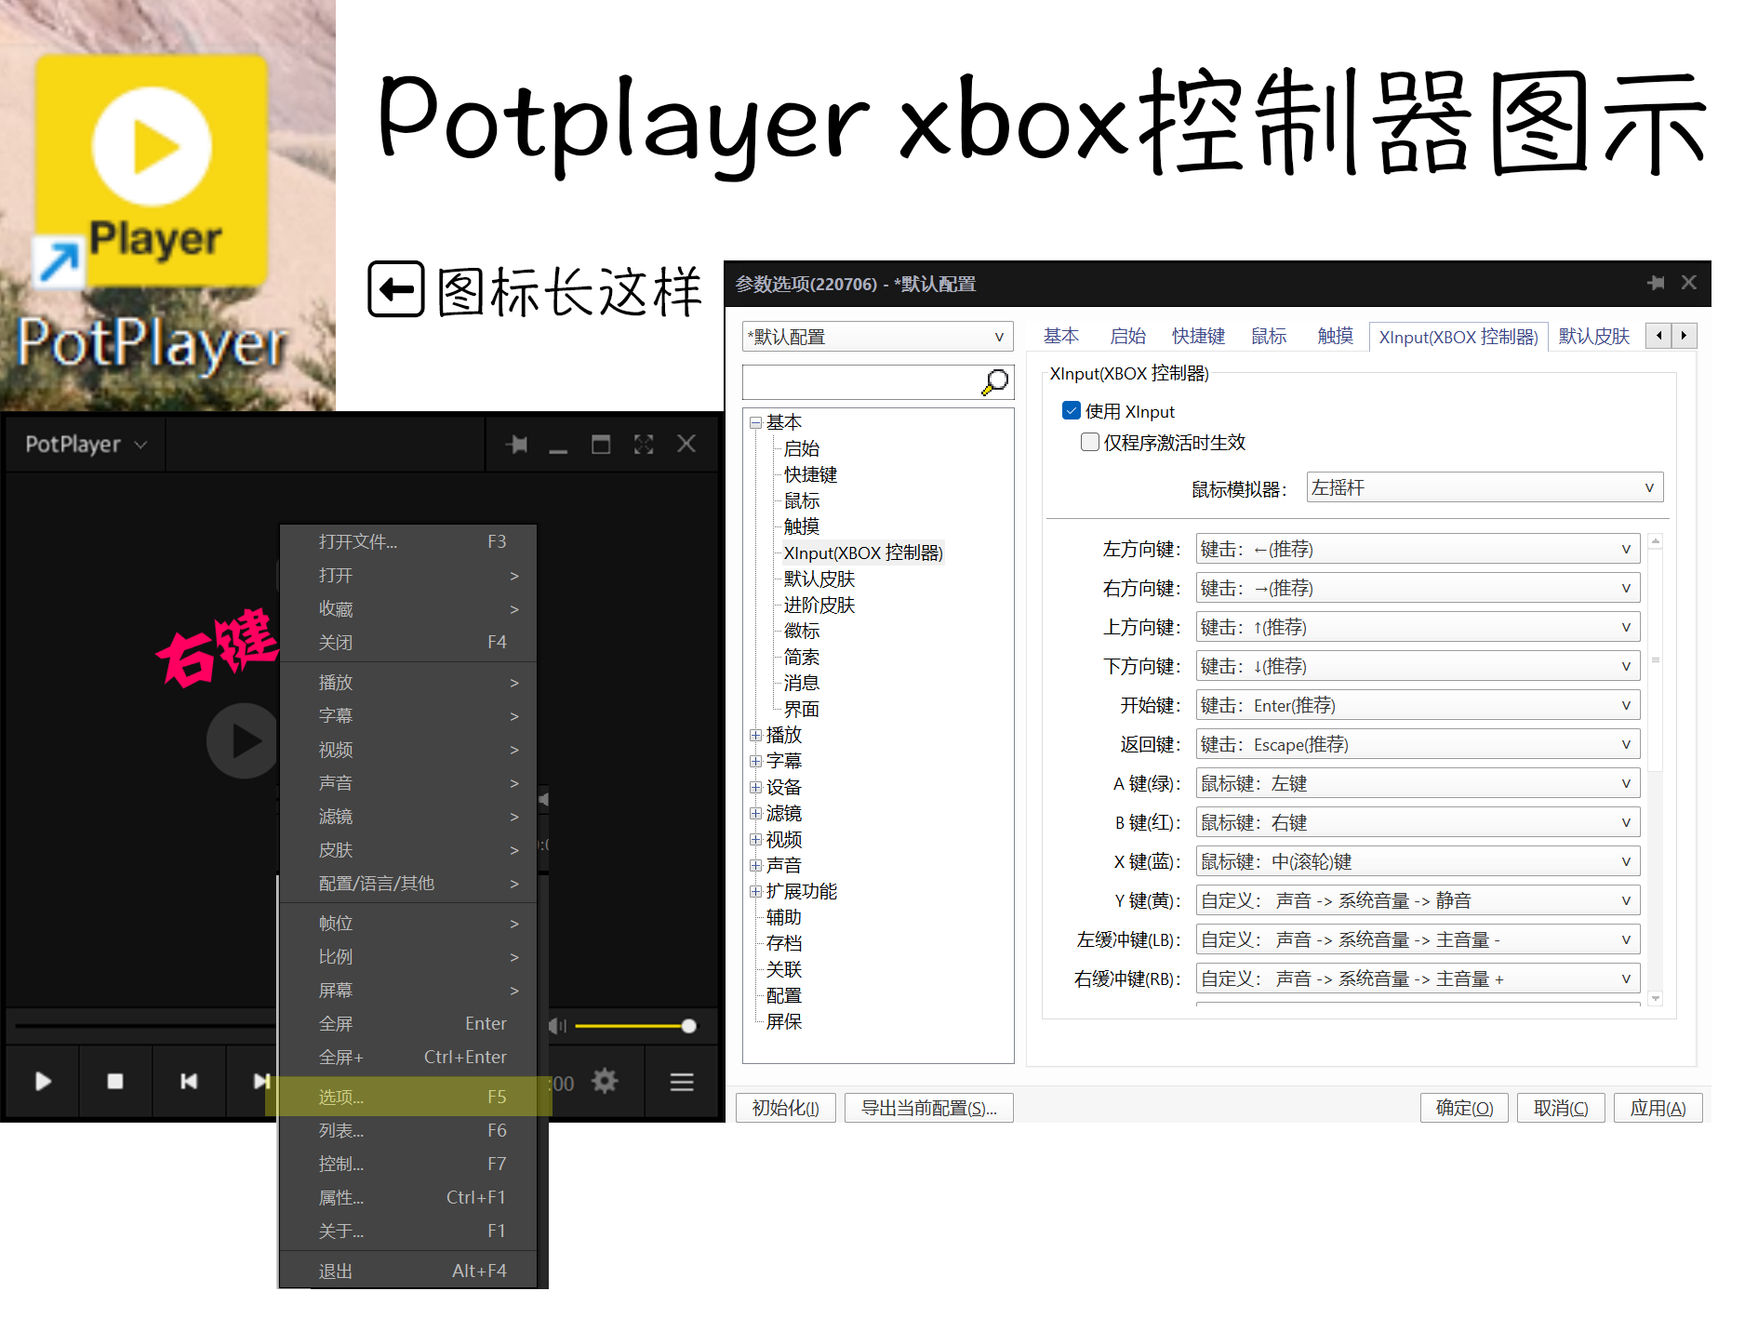Open the PotPlayer title menu dropdown

click(x=86, y=445)
